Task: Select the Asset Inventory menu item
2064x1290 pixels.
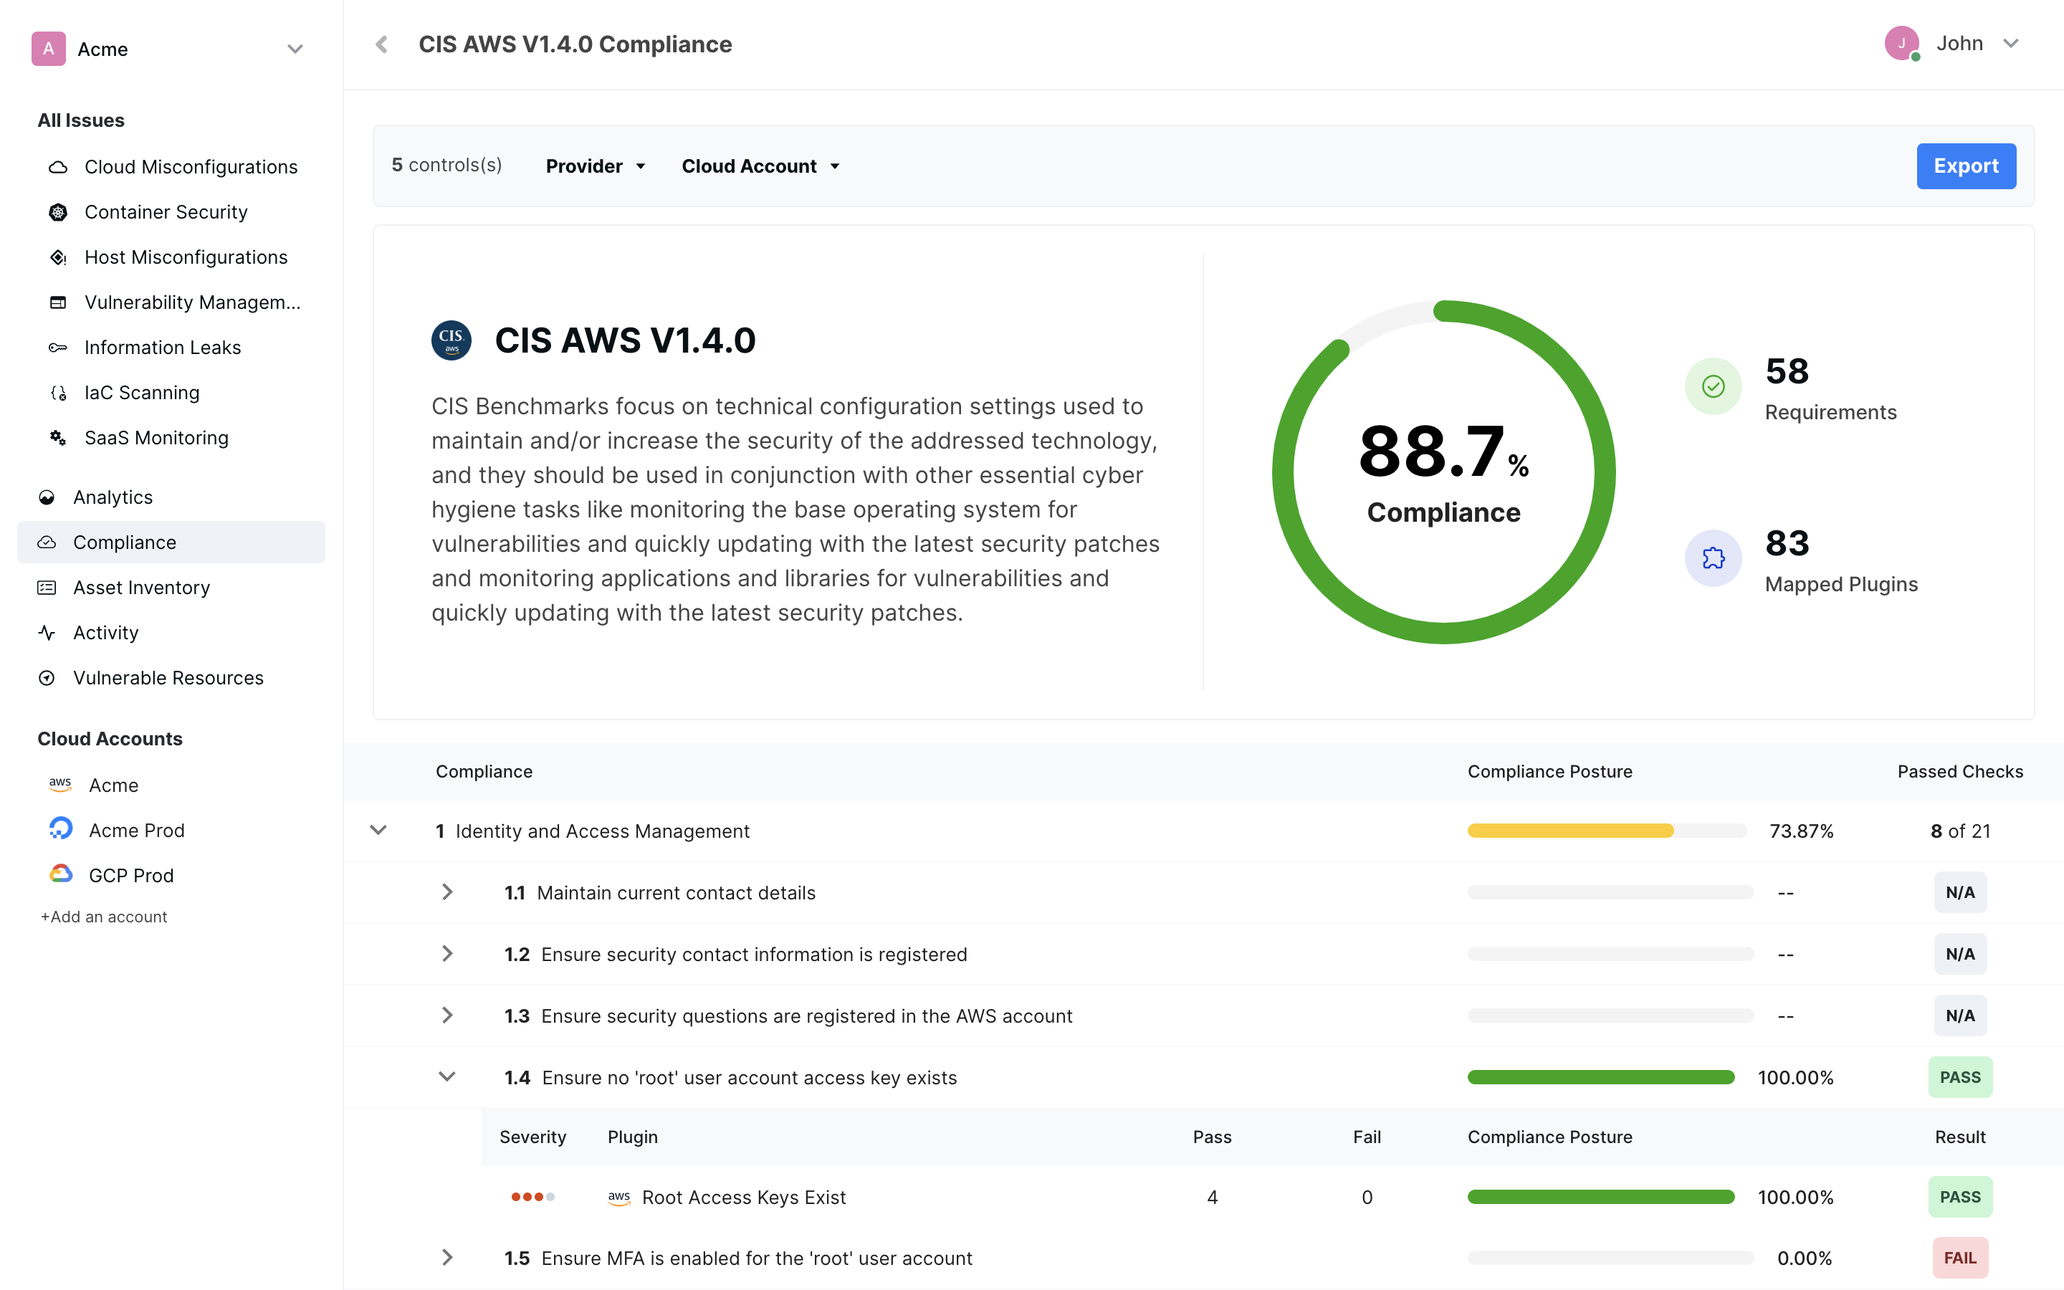Action: (x=141, y=586)
